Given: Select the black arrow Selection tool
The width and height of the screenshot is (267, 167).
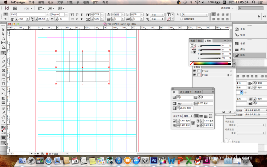Looking at the screenshot, I should click(x=3, y=30).
